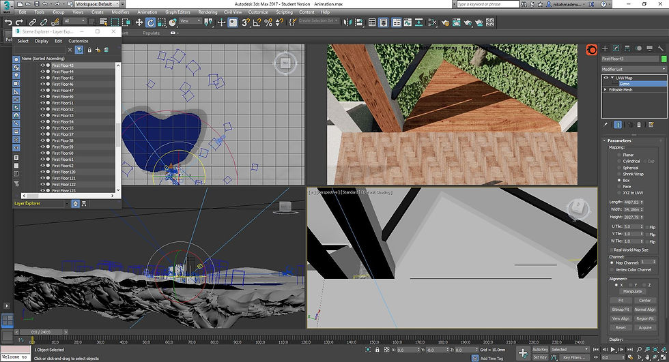The height and width of the screenshot is (362, 669).
Task: Click the Corona renderer icon
Action: [x=591, y=50]
